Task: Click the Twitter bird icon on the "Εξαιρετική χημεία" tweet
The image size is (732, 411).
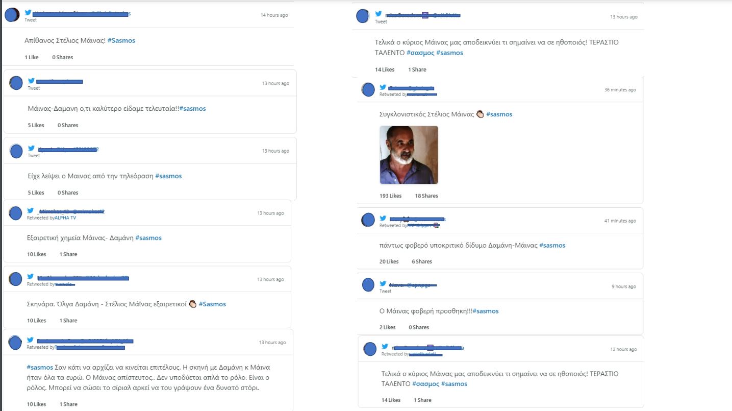Action: coord(30,211)
